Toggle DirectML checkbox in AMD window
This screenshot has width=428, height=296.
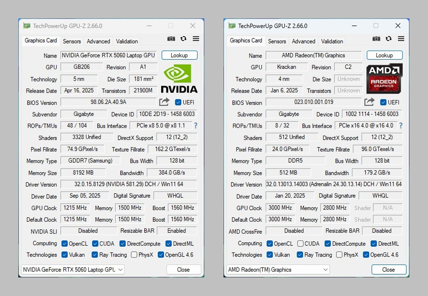coord(374,243)
